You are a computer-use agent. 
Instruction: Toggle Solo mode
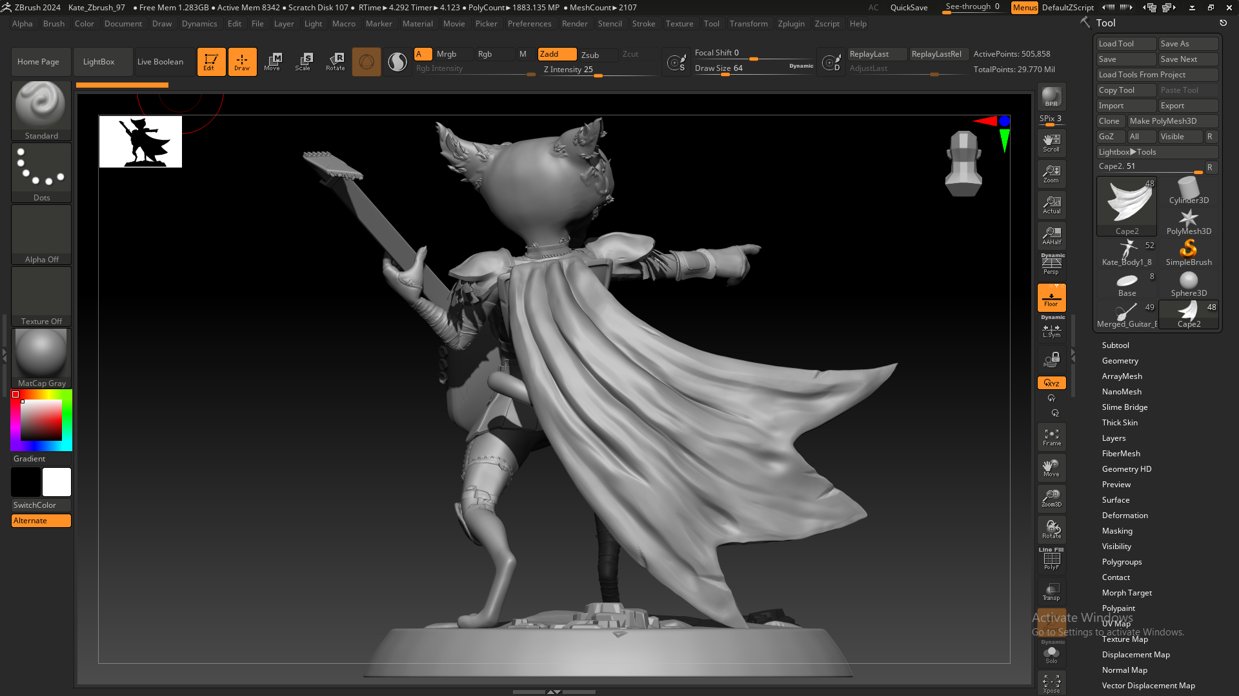coord(1051,653)
